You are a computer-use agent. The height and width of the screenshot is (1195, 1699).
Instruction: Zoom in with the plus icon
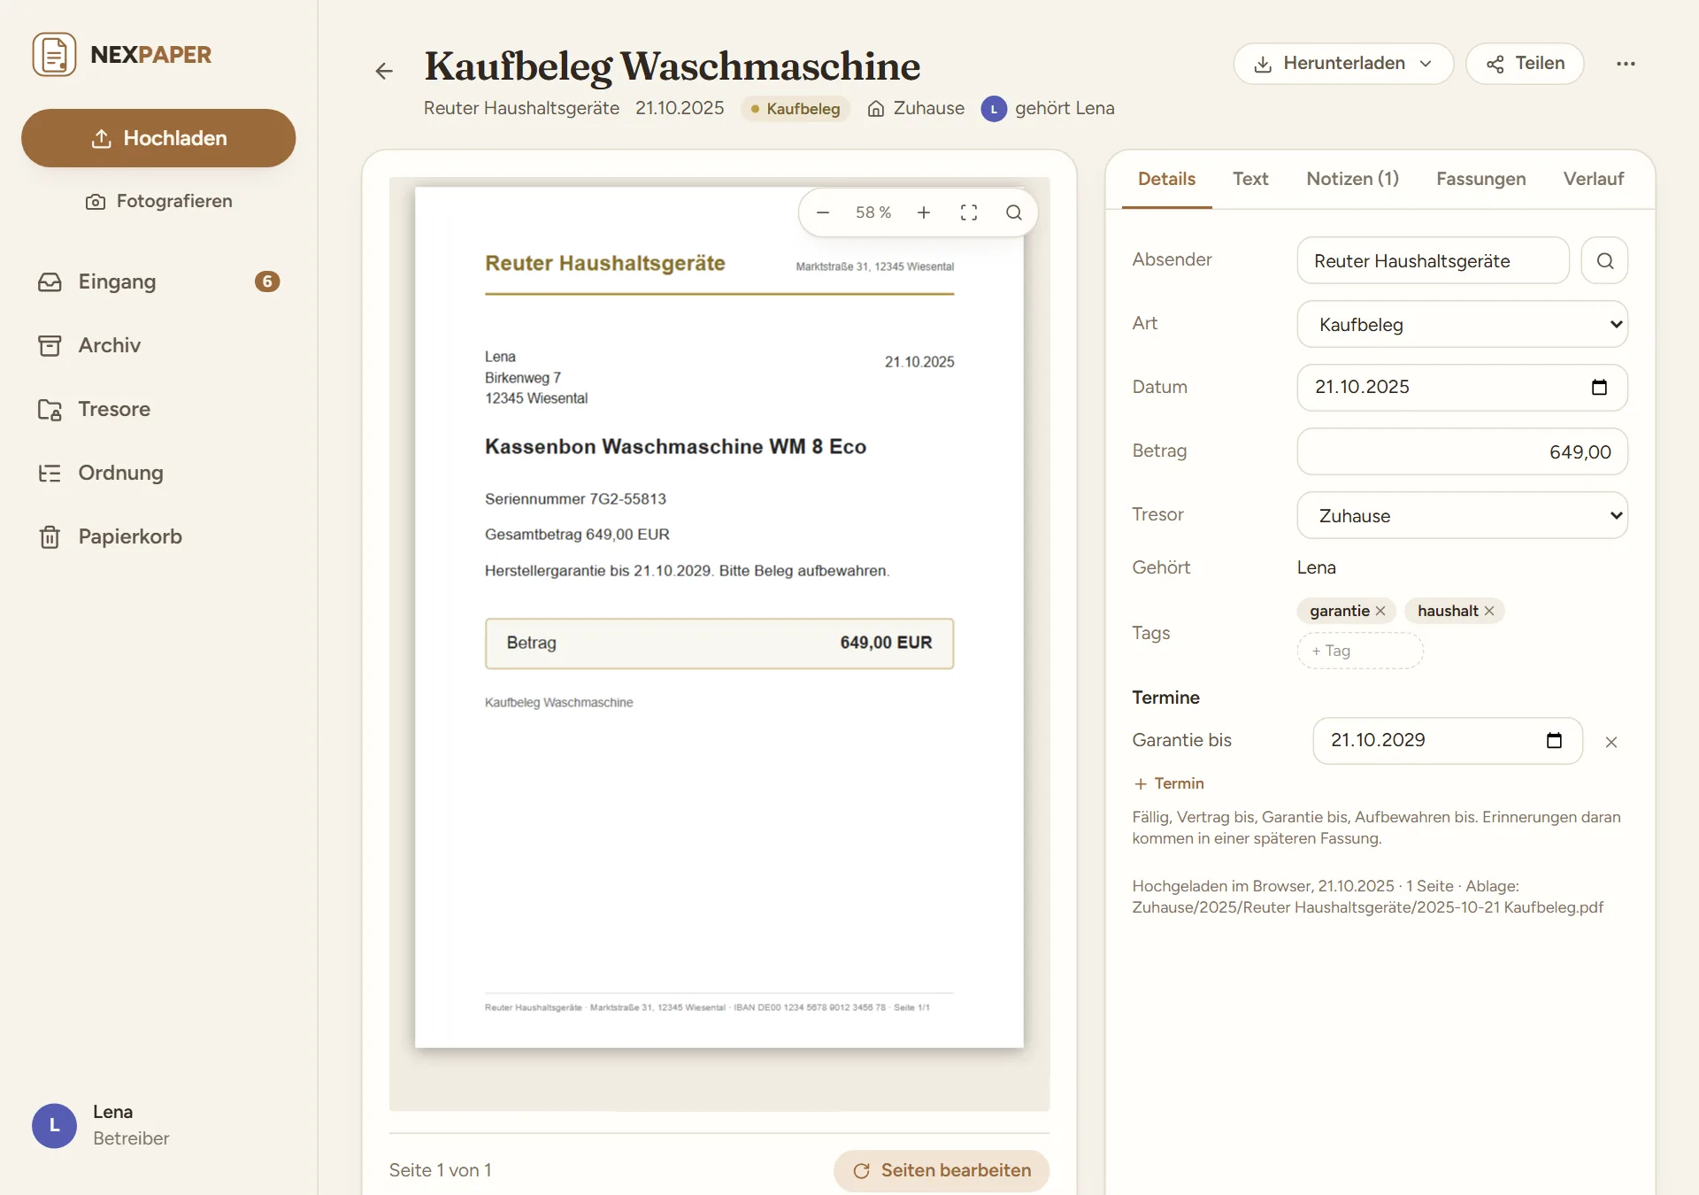(x=924, y=212)
